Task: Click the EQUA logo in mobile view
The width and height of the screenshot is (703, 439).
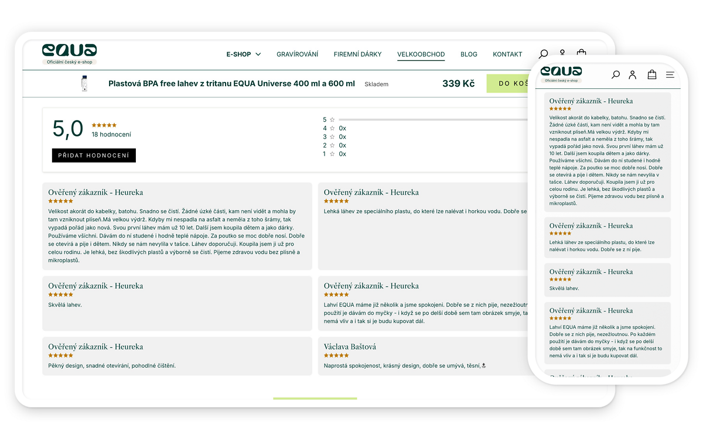Action: [x=561, y=71]
